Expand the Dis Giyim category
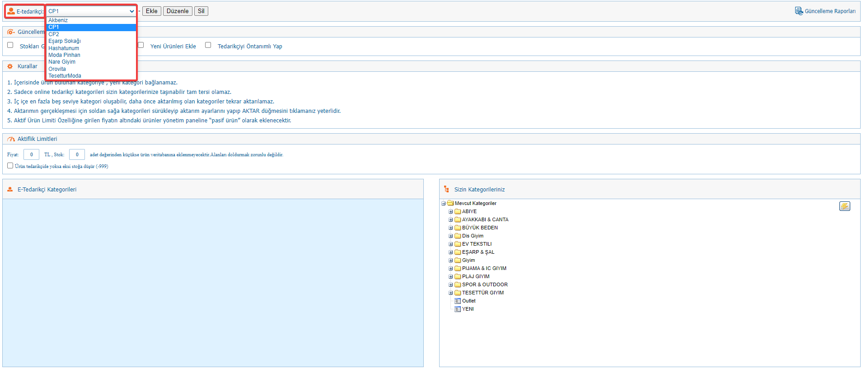 (x=451, y=236)
